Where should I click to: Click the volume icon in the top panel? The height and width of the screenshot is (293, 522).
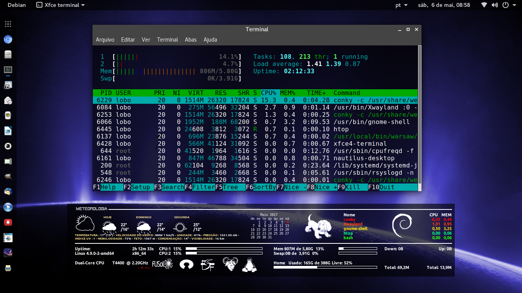494,5
